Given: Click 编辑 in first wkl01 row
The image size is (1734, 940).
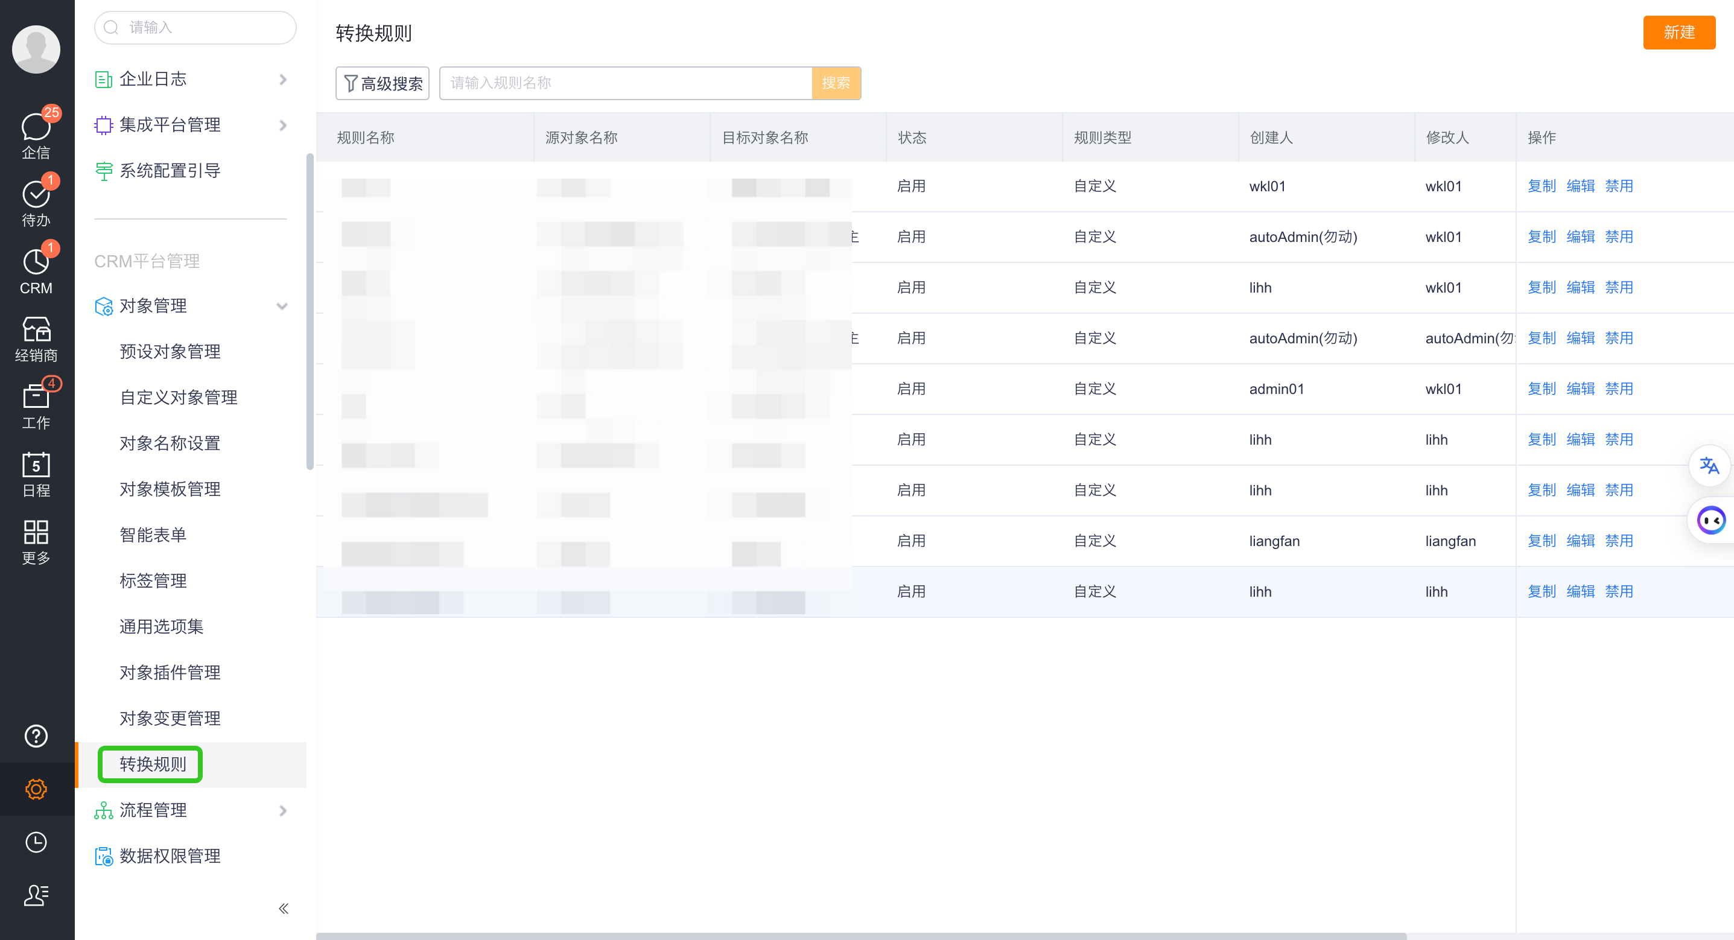Looking at the screenshot, I should [x=1581, y=186].
